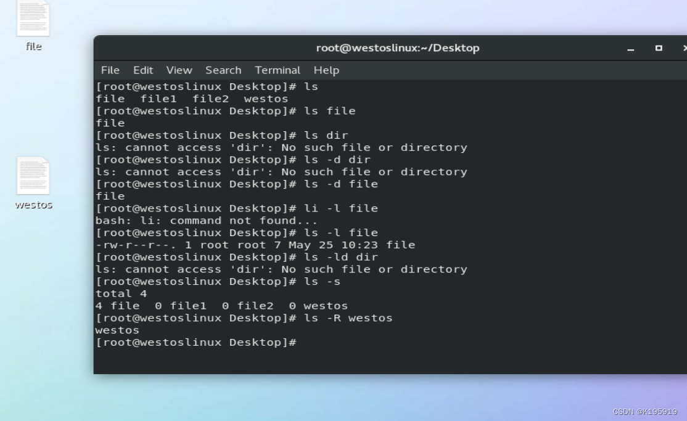Maximize the terminal window

coord(659,48)
